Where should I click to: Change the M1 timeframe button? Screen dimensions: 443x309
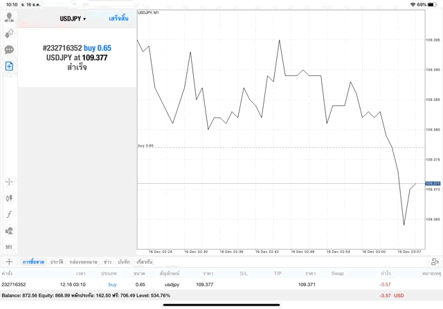pyautogui.click(x=9, y=247)
